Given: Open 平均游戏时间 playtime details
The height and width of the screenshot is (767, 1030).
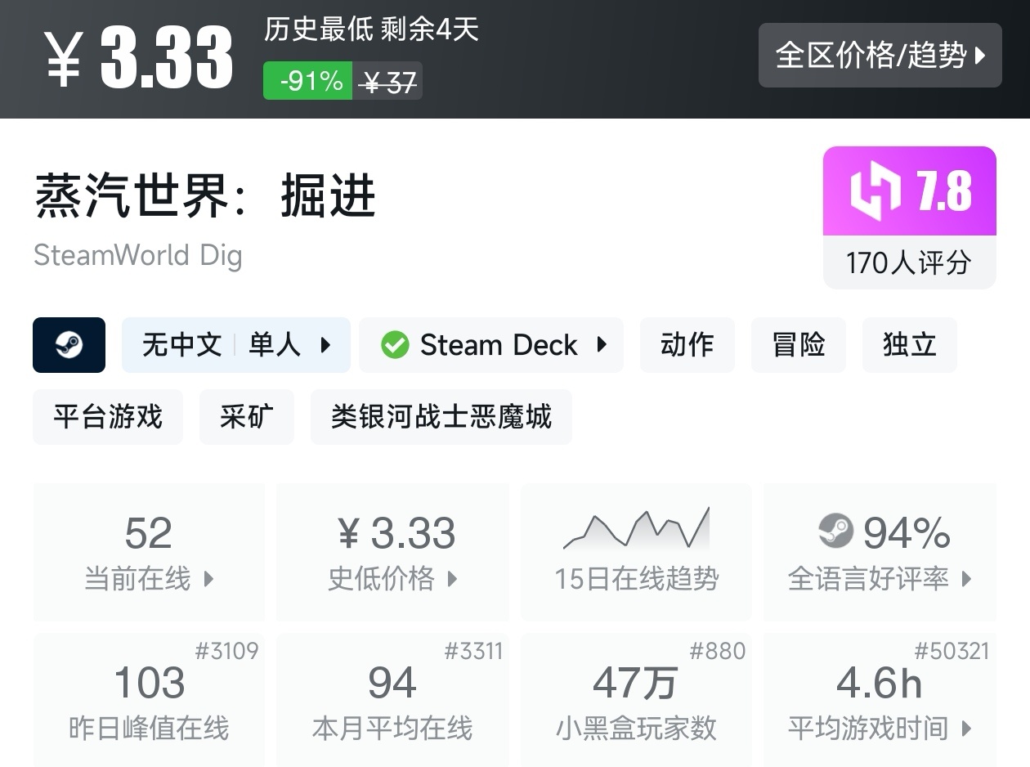Looking at the screenshot, I should pyautogui.click(x=880, y=700).
